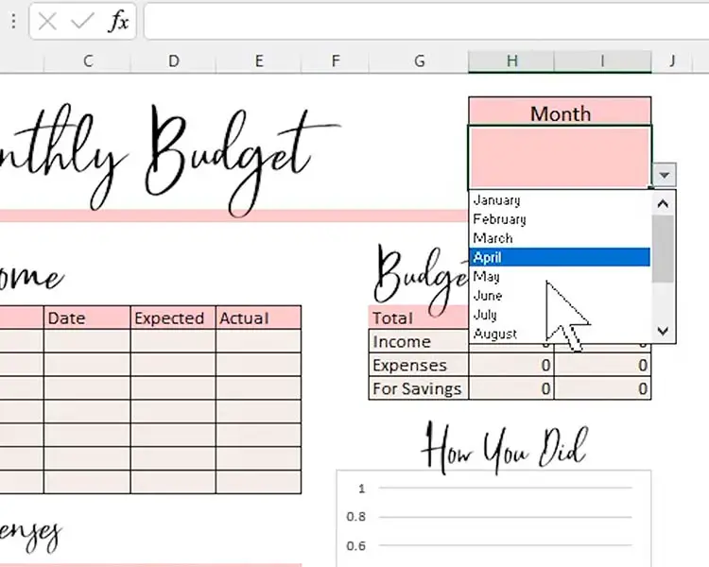This screenshot has height=567, width=709.
Task: Select column I header
Action: tap(603, 61)
